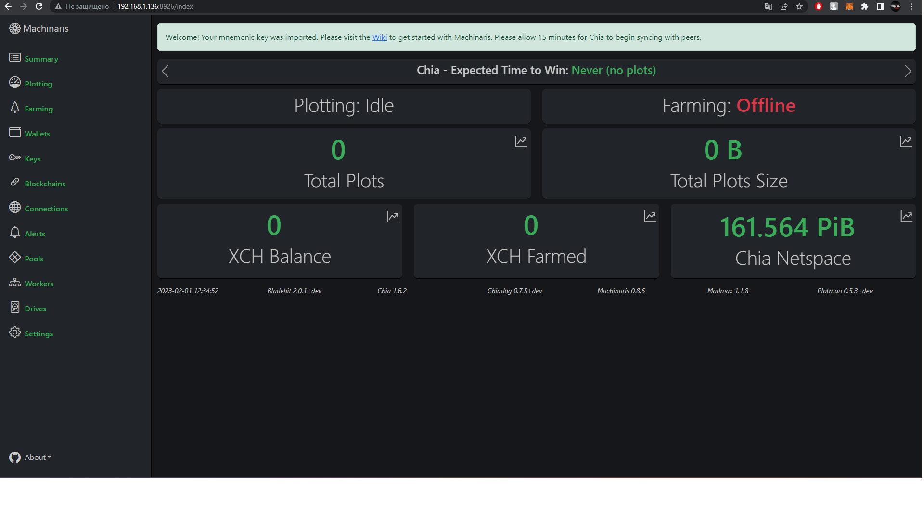Open chart icon on Total Plots Size
Screen dimensions: 924x519
click(x=906, y=141)
